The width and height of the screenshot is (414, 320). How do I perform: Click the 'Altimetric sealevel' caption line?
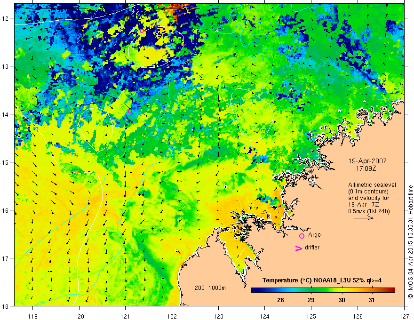pyautogui.click(x=372, y=185)
